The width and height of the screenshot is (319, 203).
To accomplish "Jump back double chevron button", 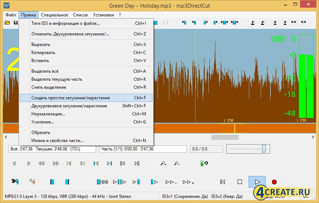I will (42, 163).
